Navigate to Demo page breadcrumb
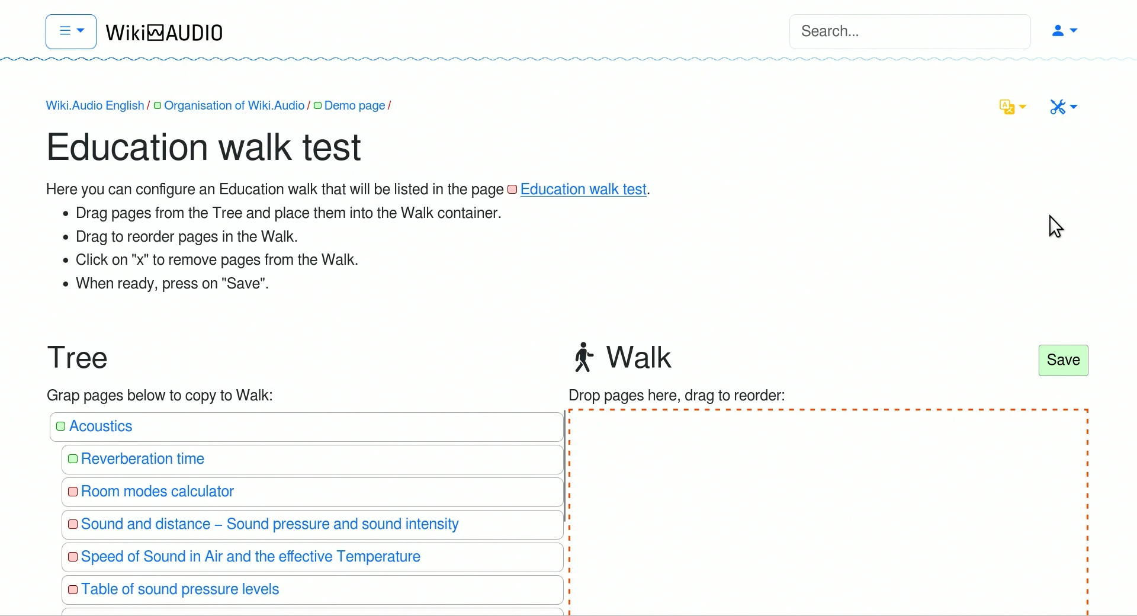1137x616 pixels. pos(355,106)
